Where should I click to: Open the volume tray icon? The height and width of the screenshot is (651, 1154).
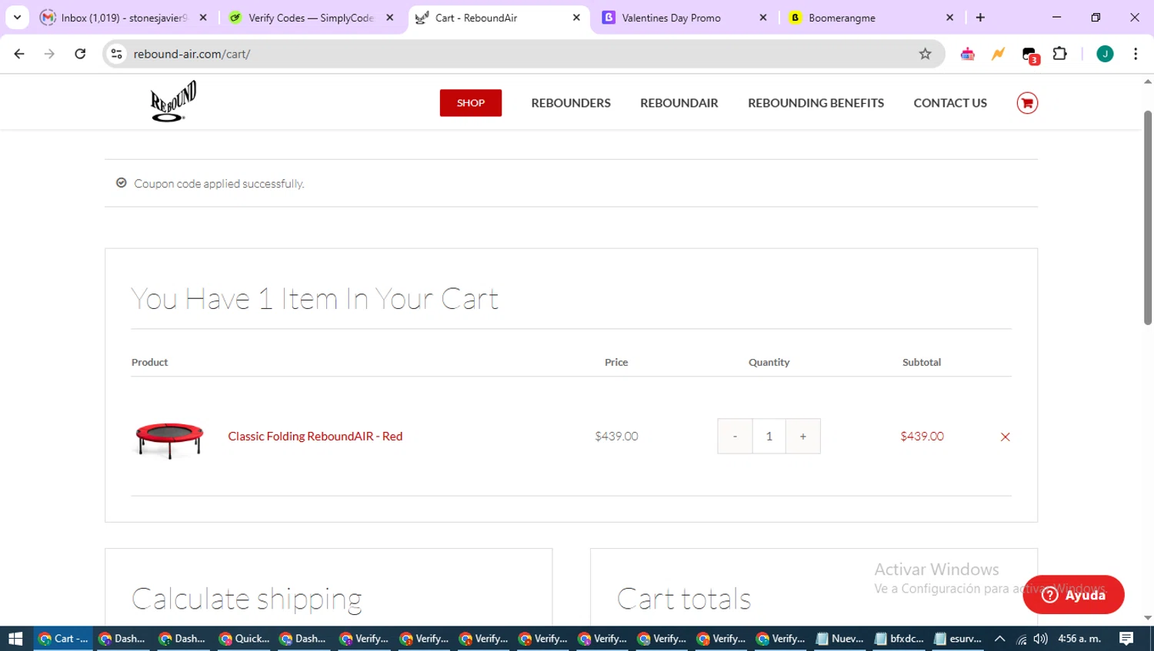pos(1041,639)
